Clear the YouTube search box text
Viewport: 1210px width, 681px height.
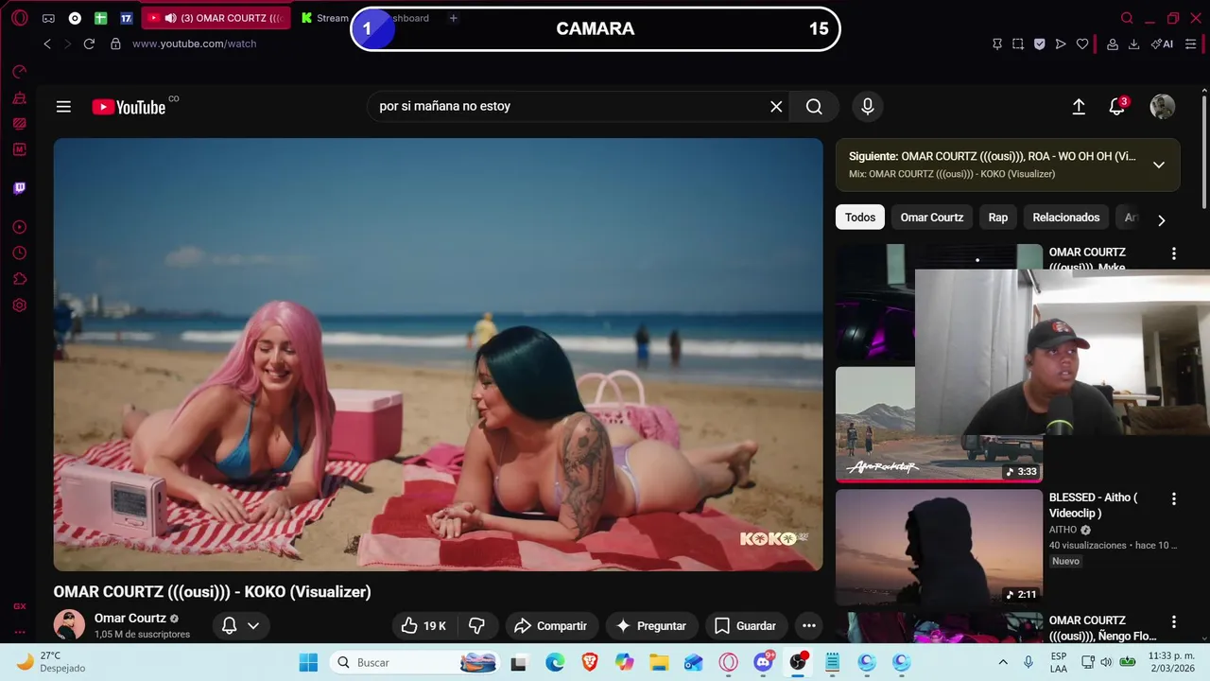[x=776, y=107]
